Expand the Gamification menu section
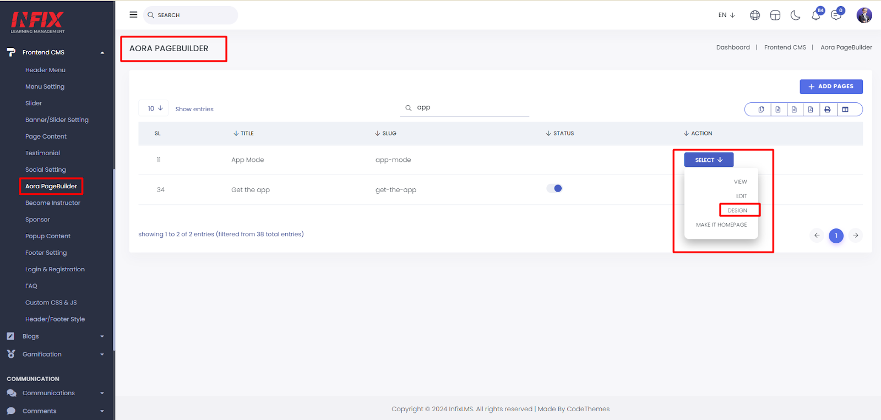Image resolution: width=881 pixels, height=420 pixels. click(102, 354)
